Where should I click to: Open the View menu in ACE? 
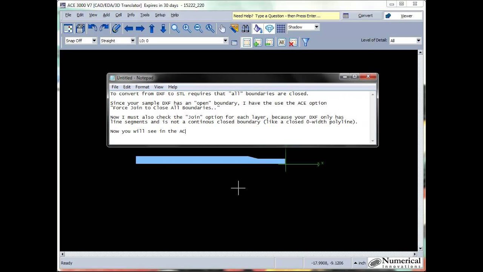(x=93, y=15)
